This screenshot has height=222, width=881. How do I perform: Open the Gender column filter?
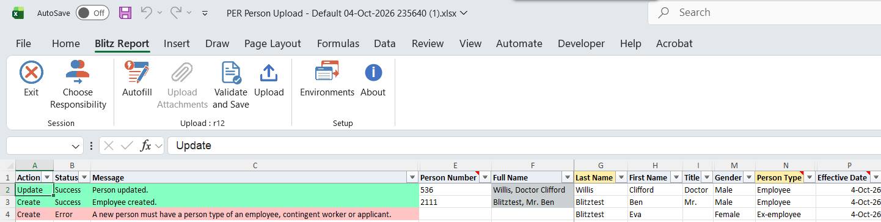[748, 177]
